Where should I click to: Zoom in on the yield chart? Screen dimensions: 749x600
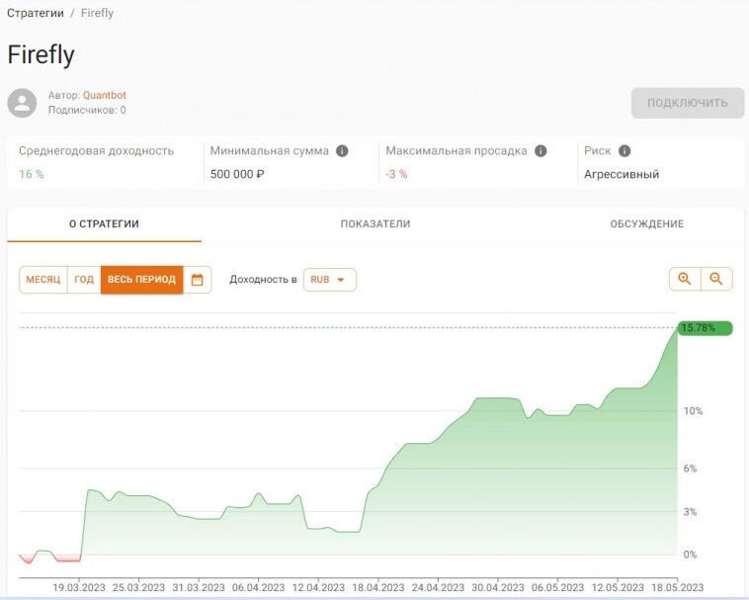[685, 279]
